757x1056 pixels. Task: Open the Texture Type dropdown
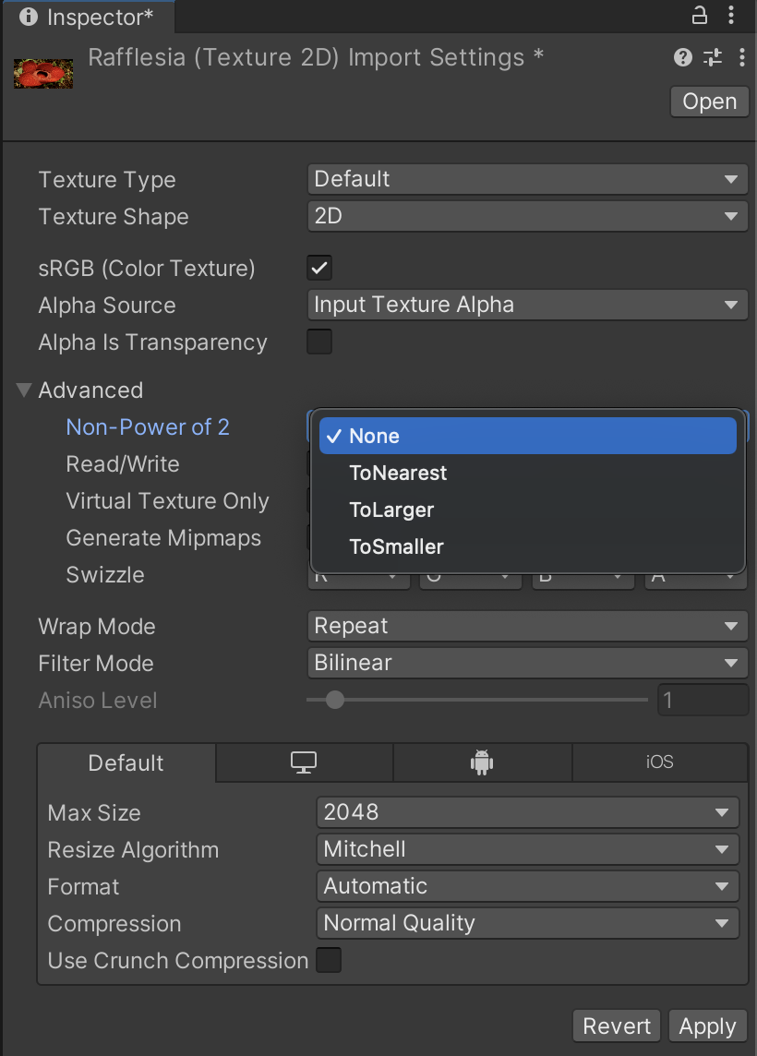[527, 179]
